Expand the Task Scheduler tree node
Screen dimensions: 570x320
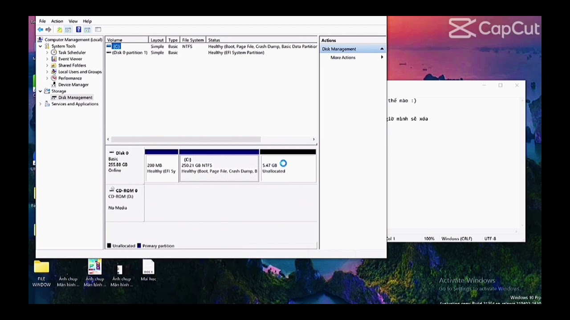(x=47, y=52)
